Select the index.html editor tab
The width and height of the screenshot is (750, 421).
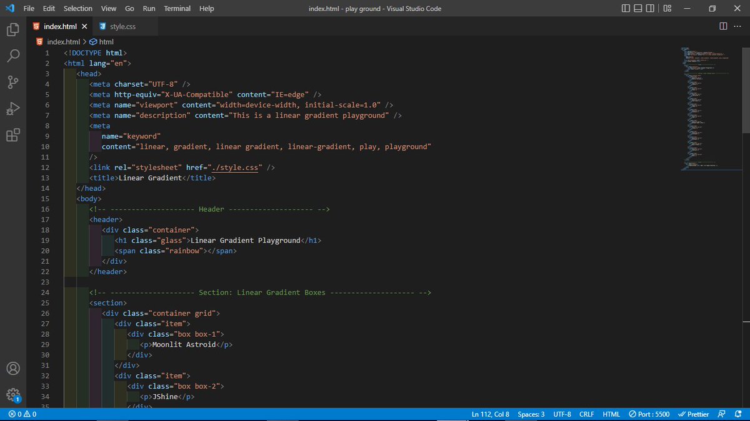[61, 27]
